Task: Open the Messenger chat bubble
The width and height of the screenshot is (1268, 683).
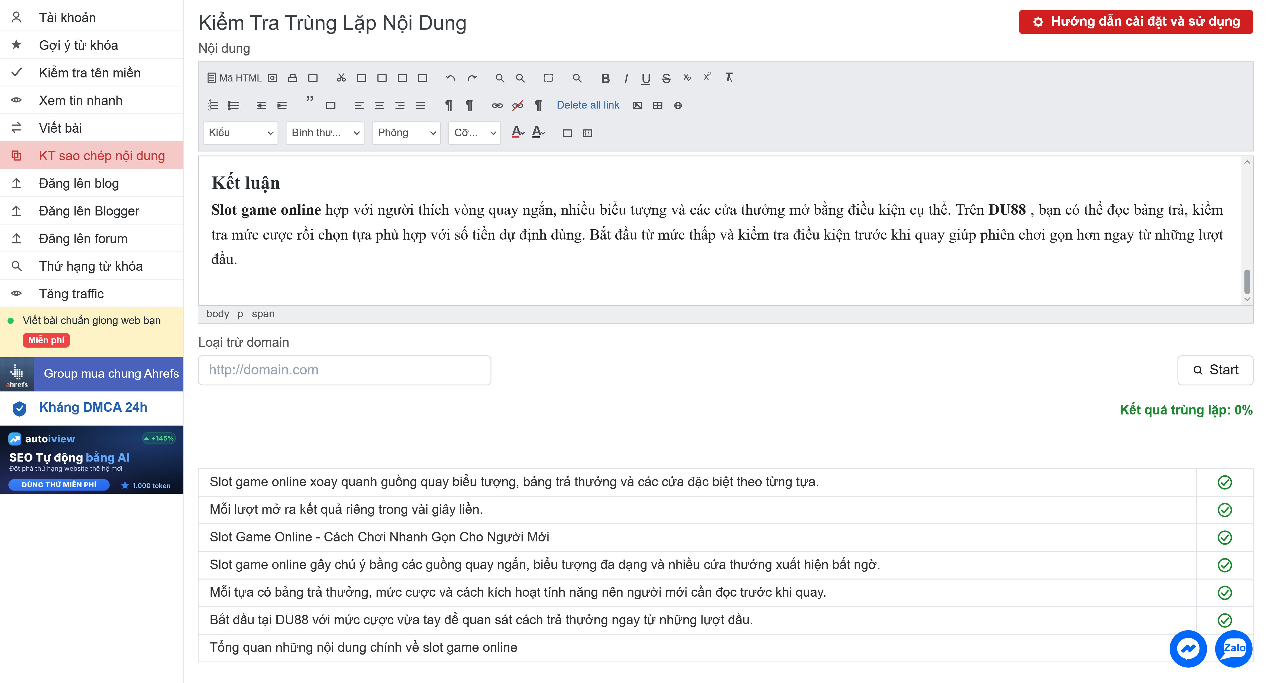Action: click(1188, 649)
